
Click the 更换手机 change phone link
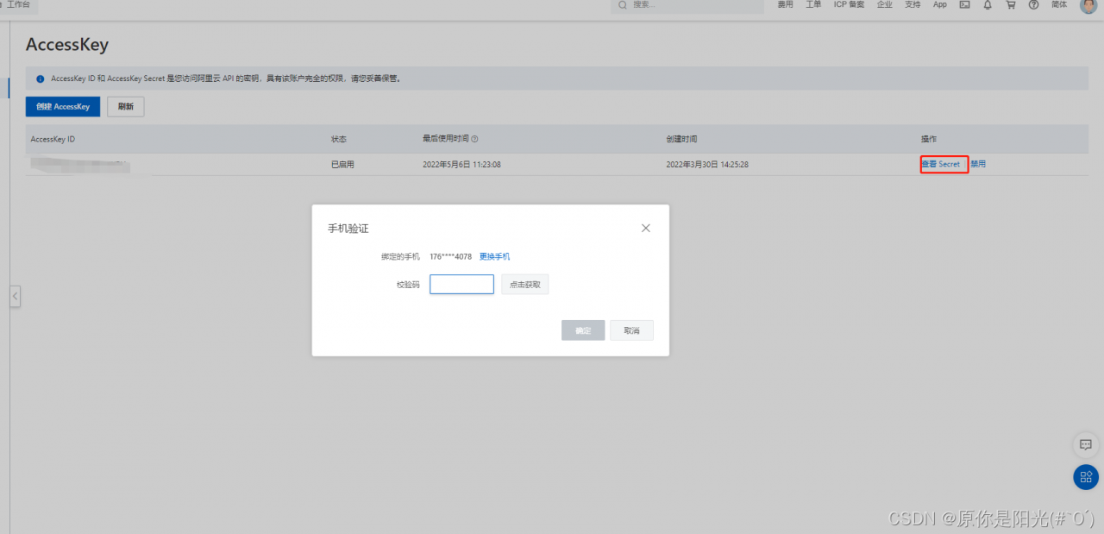point(494,256)
